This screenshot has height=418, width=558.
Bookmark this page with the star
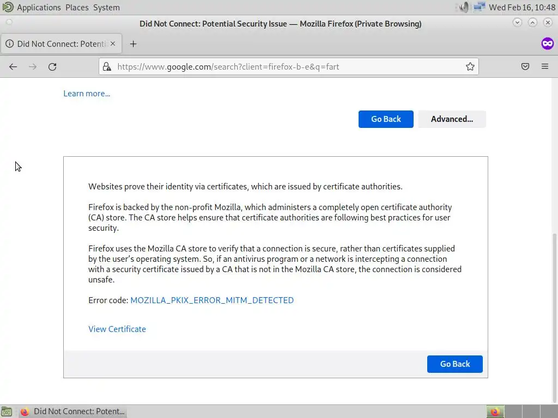[x=470, y=67]
